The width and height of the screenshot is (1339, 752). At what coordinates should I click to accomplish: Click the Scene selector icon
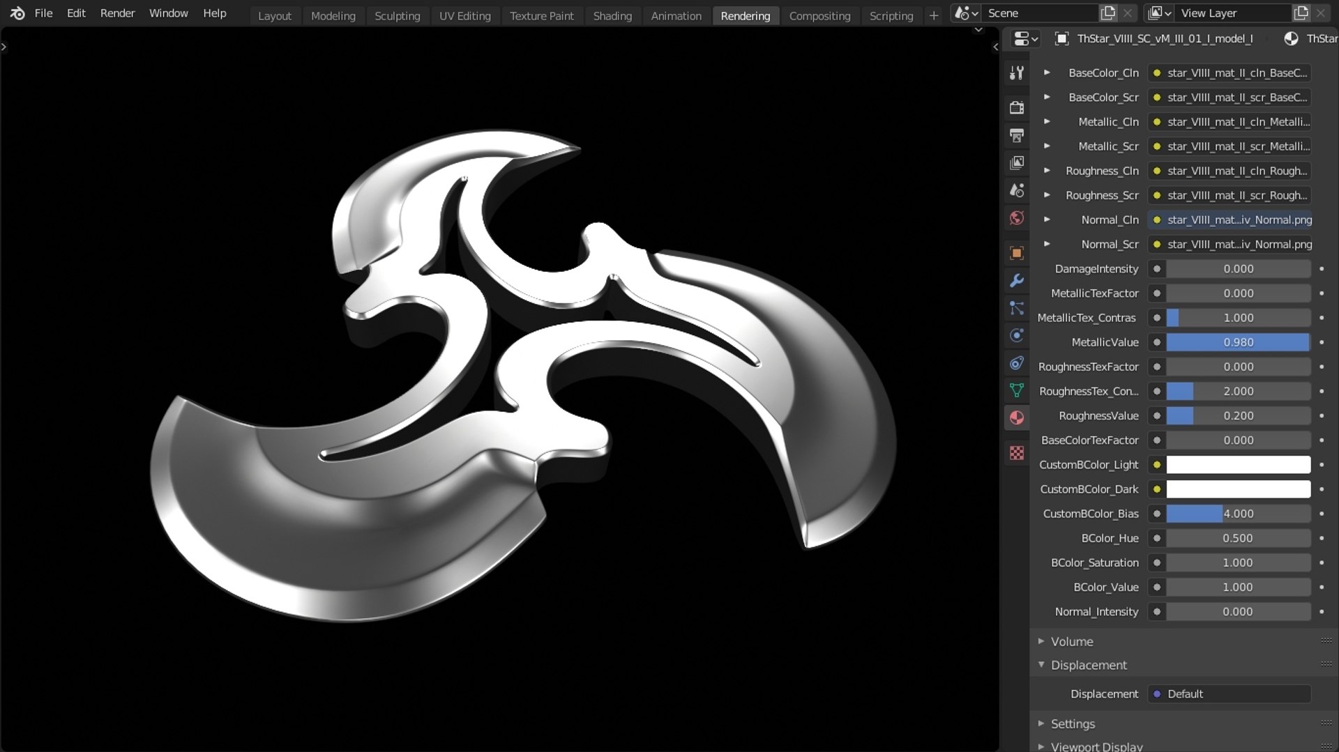pyautogui.click(x=966, y=13)
